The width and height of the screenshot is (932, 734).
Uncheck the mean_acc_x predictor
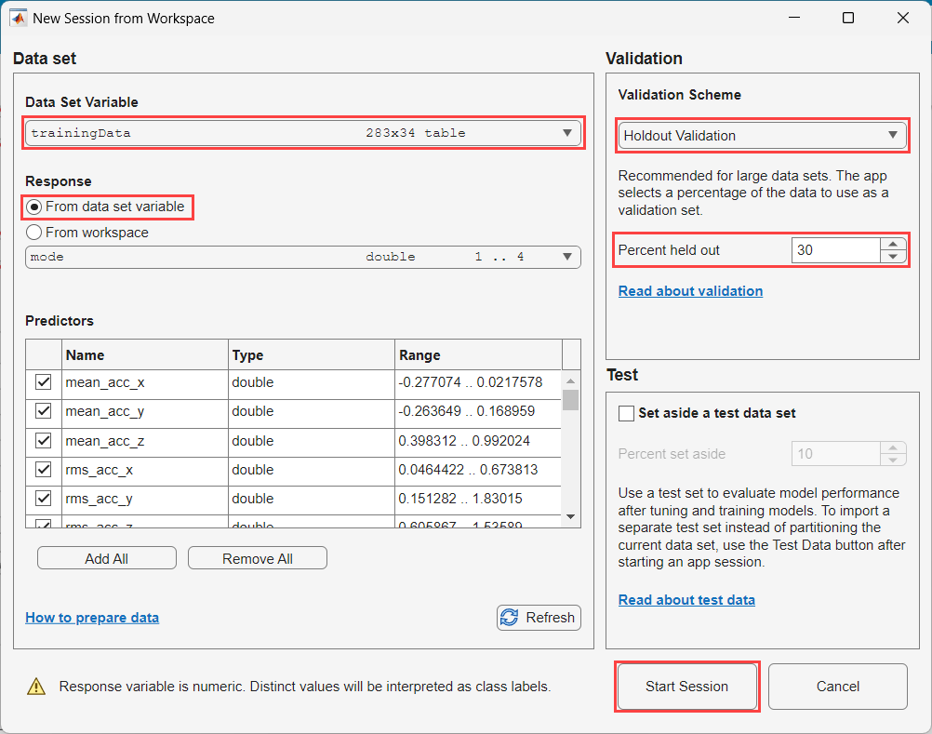pyautogui.click(x=44, y=382)
